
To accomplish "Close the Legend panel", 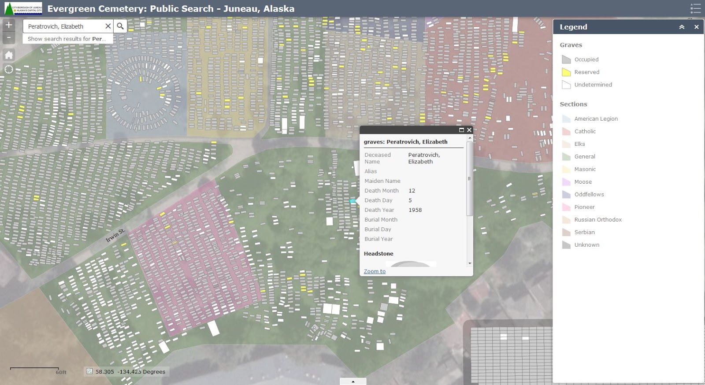I will coord(696,27).
